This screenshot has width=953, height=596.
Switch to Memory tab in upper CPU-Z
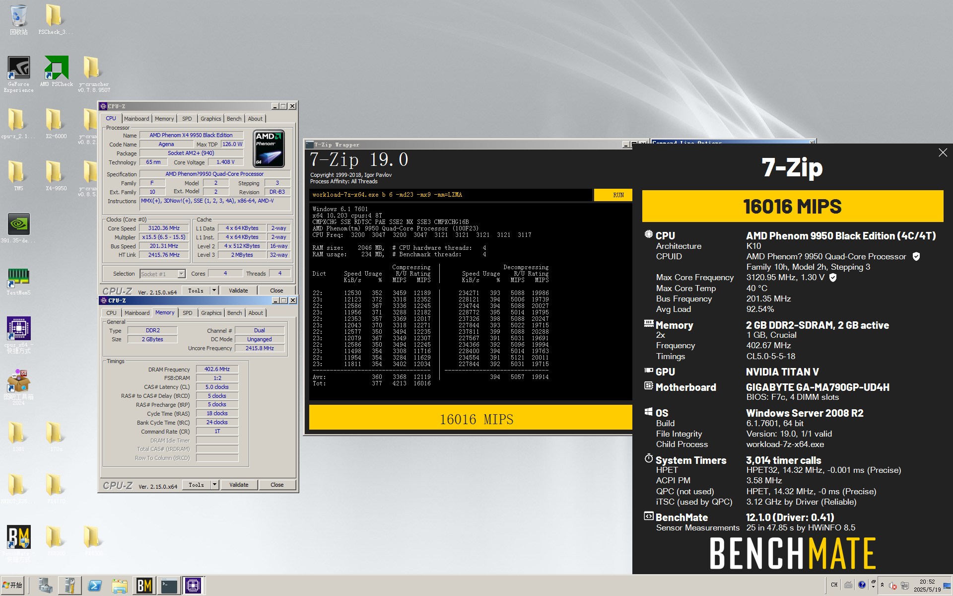coord(164,119)
